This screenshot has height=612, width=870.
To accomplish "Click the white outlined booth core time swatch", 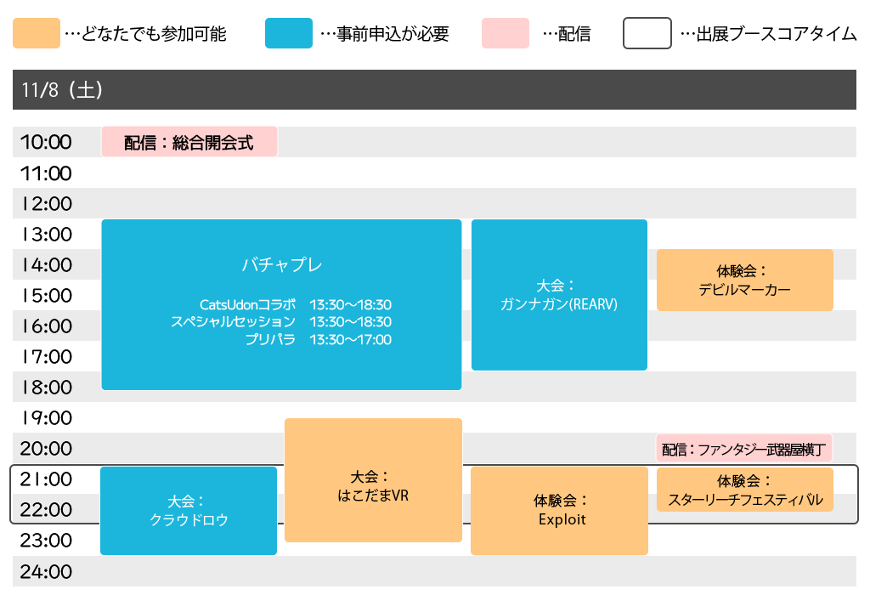I will pos(647,34).
